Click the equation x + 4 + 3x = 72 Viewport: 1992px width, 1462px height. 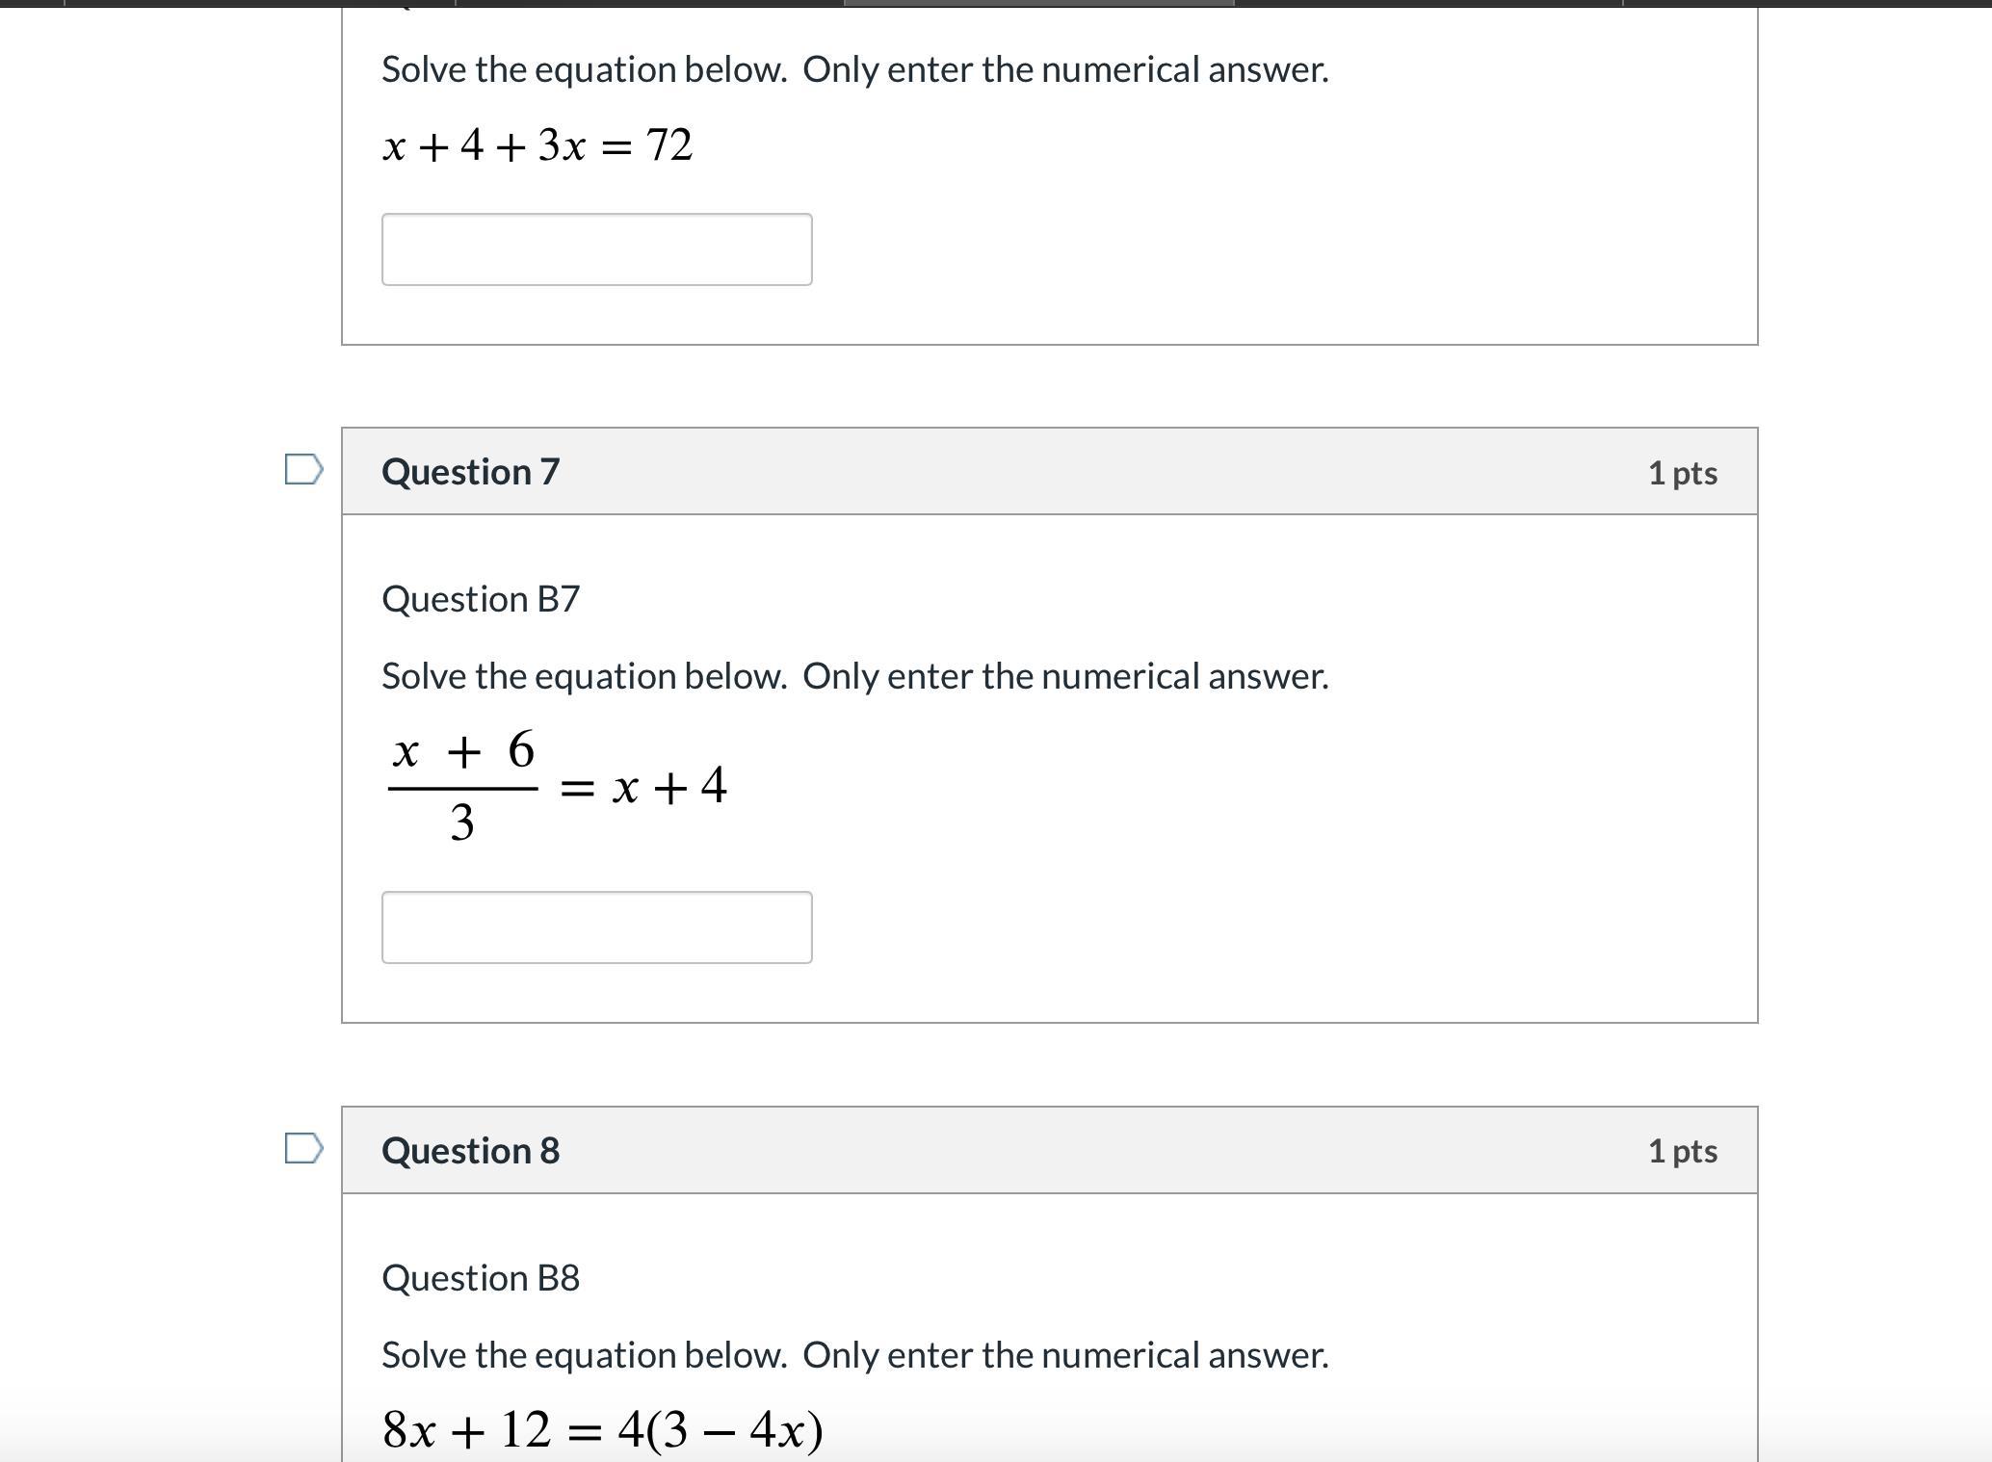tap(537, 145)
